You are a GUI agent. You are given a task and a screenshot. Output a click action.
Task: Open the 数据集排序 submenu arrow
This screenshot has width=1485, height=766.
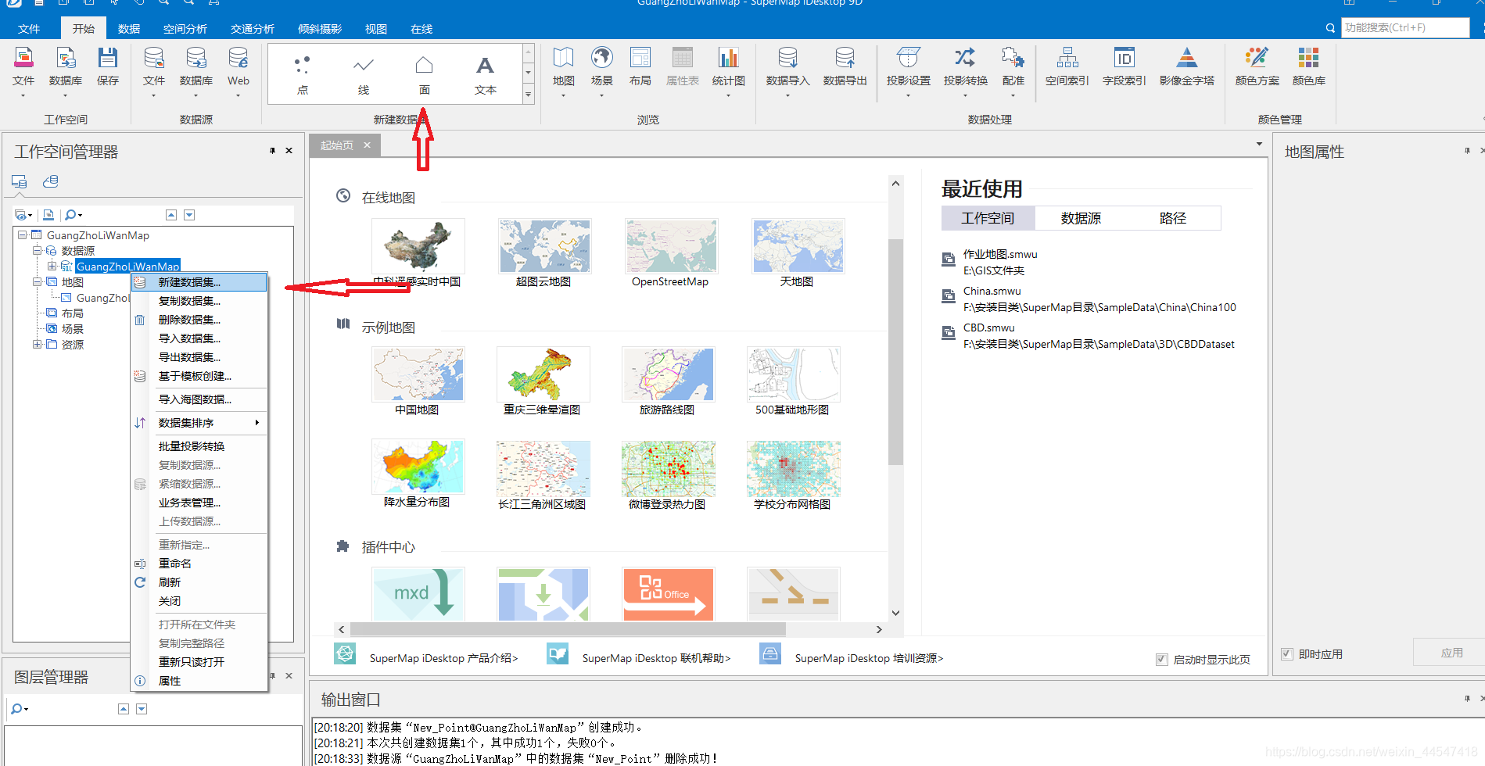point(256,423)
